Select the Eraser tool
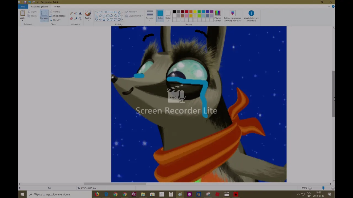 (x=71, y=18)
